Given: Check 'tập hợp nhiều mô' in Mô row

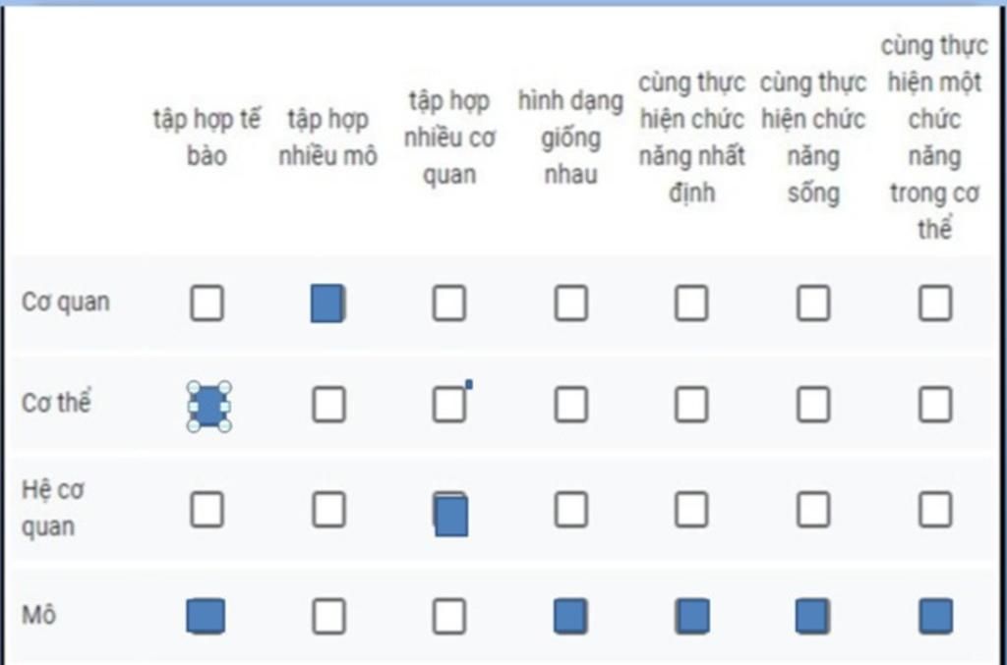Looking at the screenshot, I should click(x=328, y=617).
